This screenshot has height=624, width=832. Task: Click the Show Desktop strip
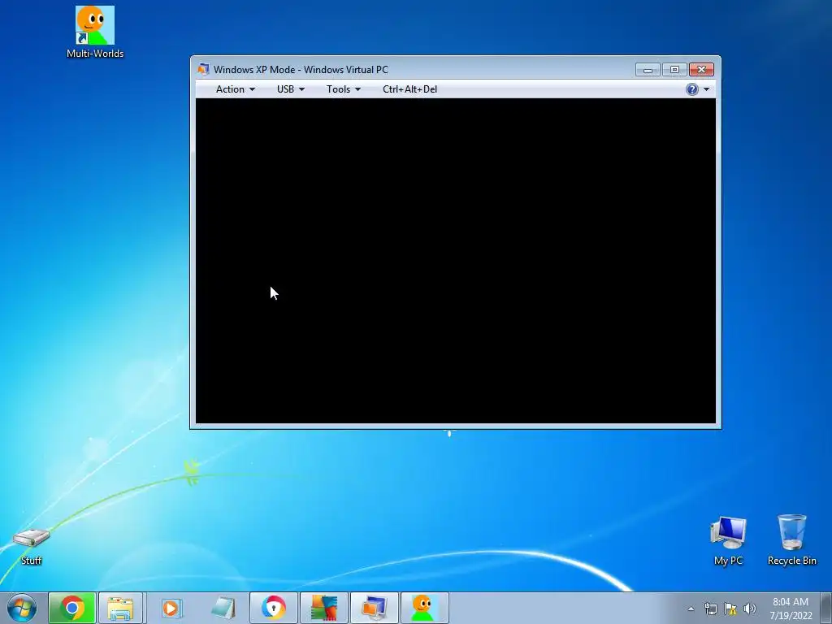pyautogui.click(x=826, y=608)
